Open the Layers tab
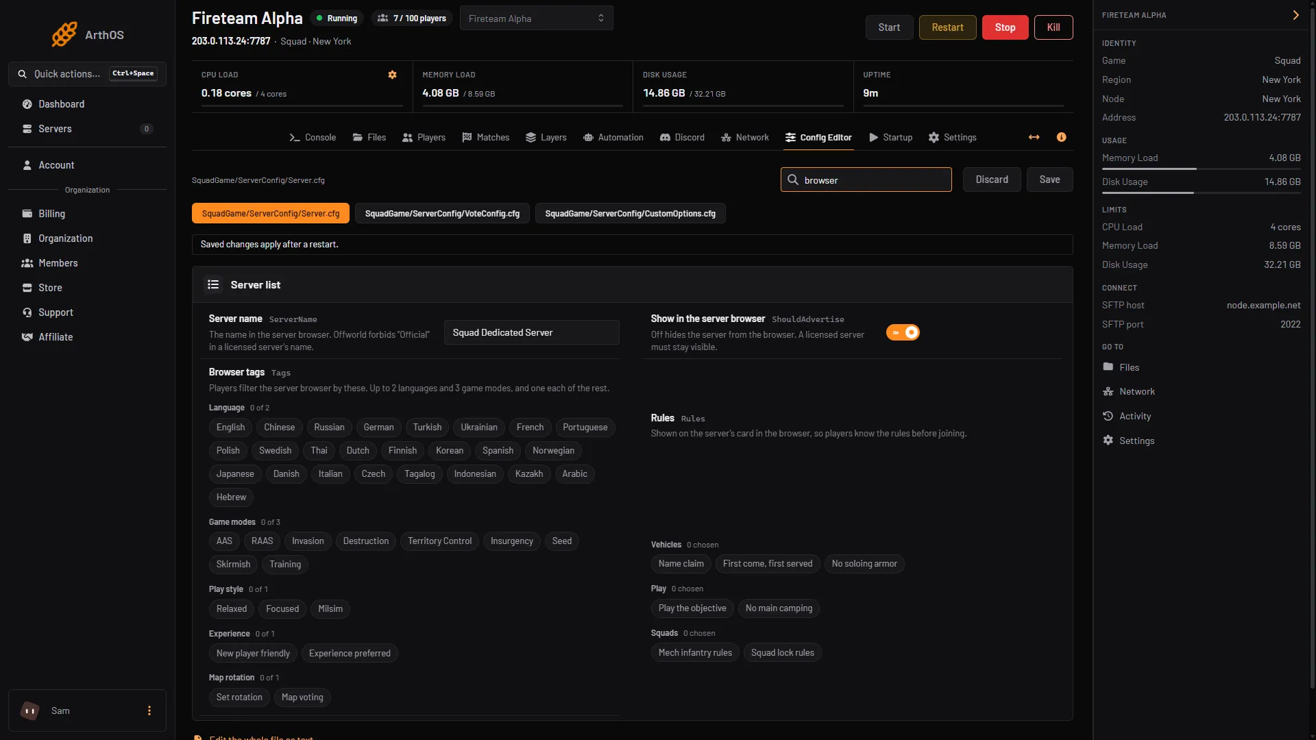1316x740 pixels. click(x=546, y=137)
